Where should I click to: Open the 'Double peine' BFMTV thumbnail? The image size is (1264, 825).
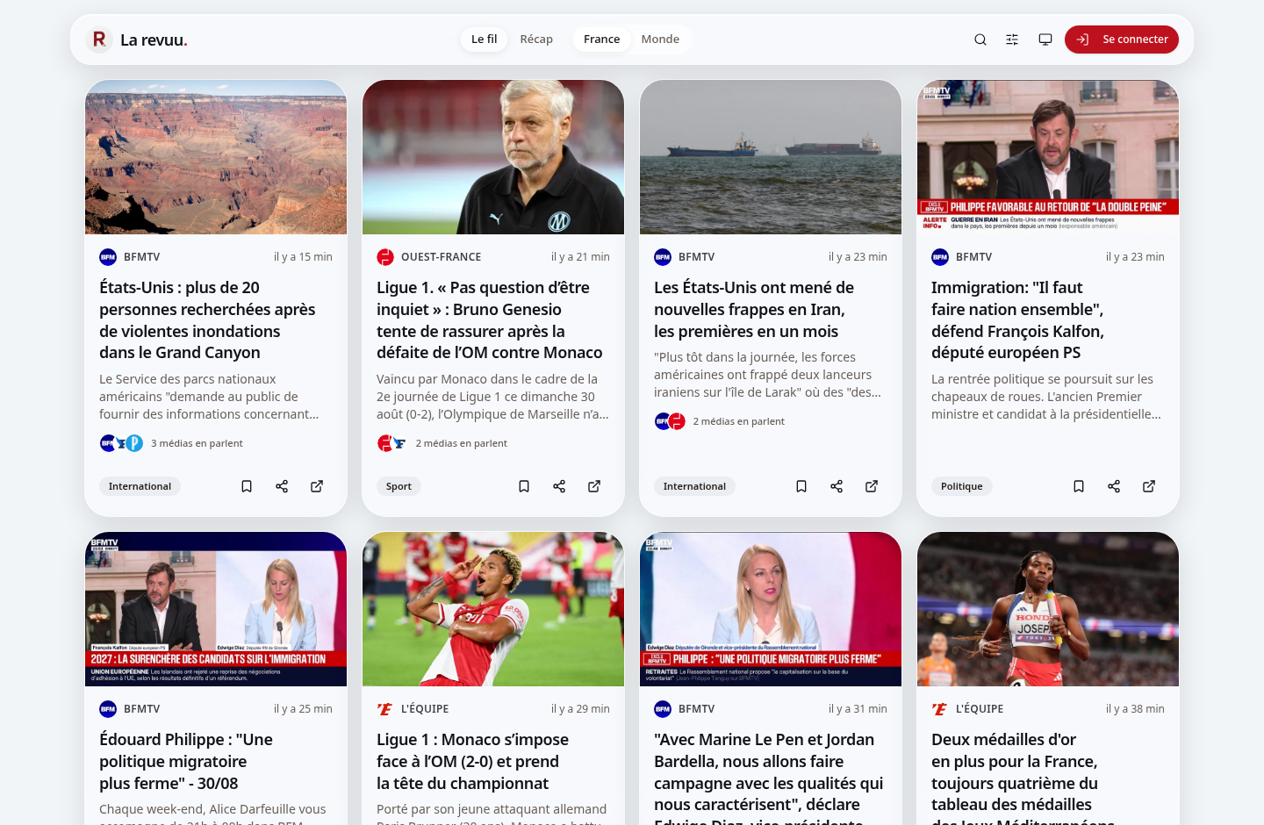tap(1048, 157)
